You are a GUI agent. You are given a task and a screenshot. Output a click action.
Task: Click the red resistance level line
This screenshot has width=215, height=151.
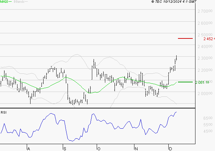click(x=185, y=38)
